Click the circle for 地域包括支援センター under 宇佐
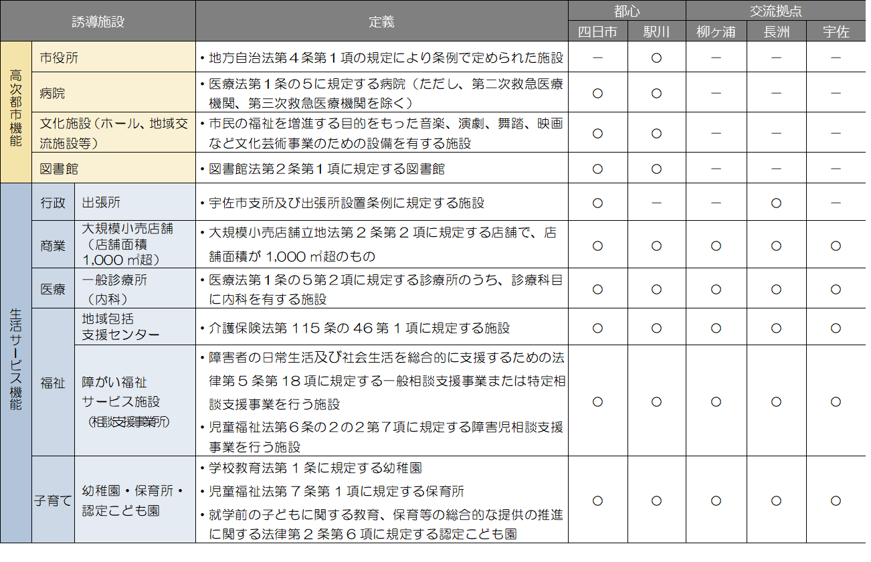871x562 pixels. 836,328
